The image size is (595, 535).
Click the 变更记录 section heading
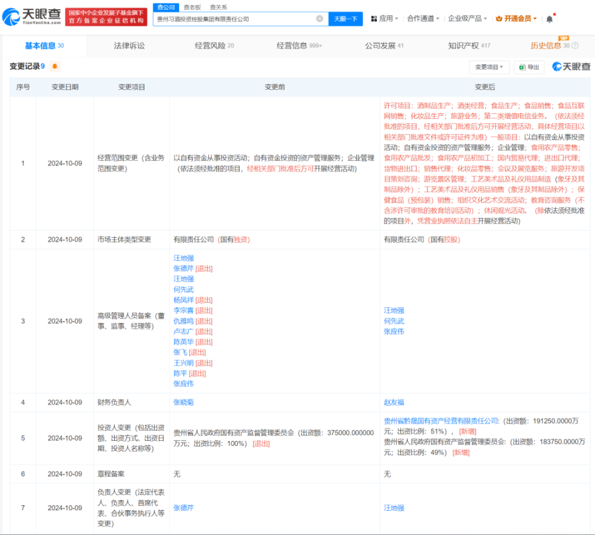point(27,66)
